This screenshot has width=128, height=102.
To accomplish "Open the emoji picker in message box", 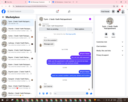I will pos(87,93).
